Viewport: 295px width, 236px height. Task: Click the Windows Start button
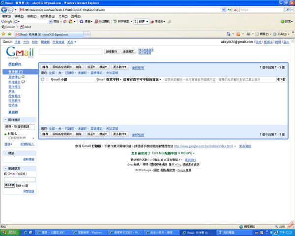(10, 233)
